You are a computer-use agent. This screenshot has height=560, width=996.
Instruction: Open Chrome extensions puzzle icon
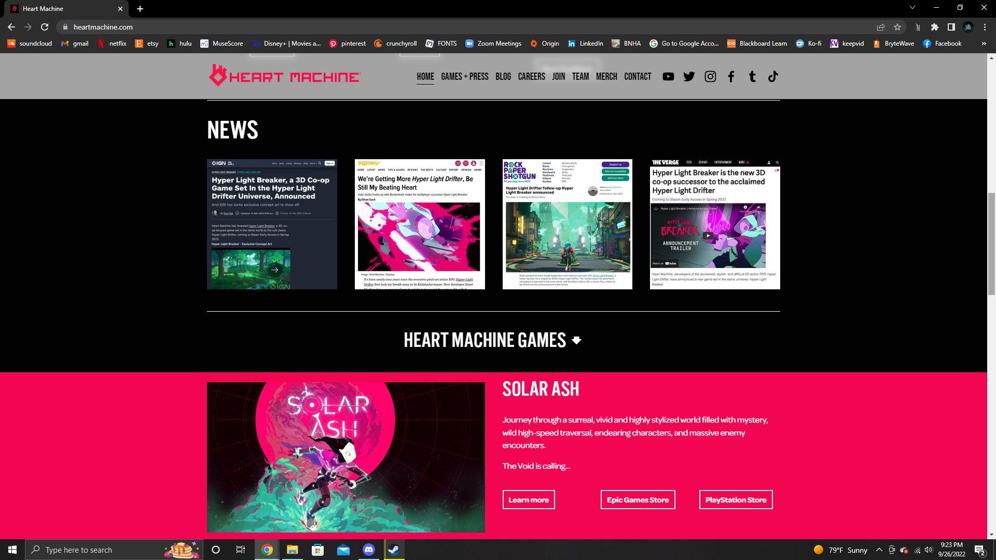pyautogui.click(x=935, y=27)
